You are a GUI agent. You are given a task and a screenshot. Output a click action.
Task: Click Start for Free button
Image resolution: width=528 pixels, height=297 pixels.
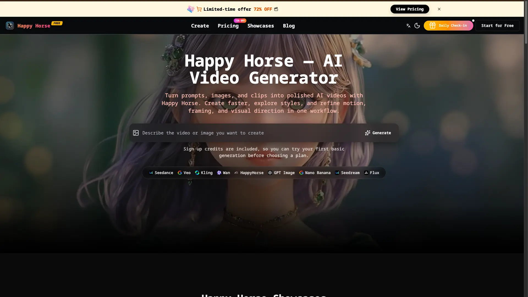click(497, 26)
